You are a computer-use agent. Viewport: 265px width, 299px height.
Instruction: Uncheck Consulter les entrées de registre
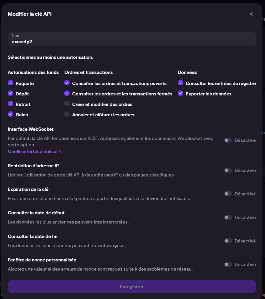tap(180, 83)
